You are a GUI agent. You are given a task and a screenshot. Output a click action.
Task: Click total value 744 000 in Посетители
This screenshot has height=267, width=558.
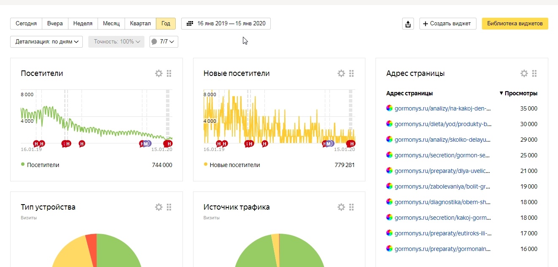click(162, 165)
